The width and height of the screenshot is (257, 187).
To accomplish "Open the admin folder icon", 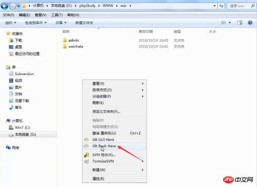I will click(x=65, y=40).
